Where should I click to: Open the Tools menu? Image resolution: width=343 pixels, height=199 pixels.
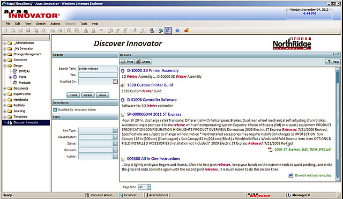(x=84, y=24)
